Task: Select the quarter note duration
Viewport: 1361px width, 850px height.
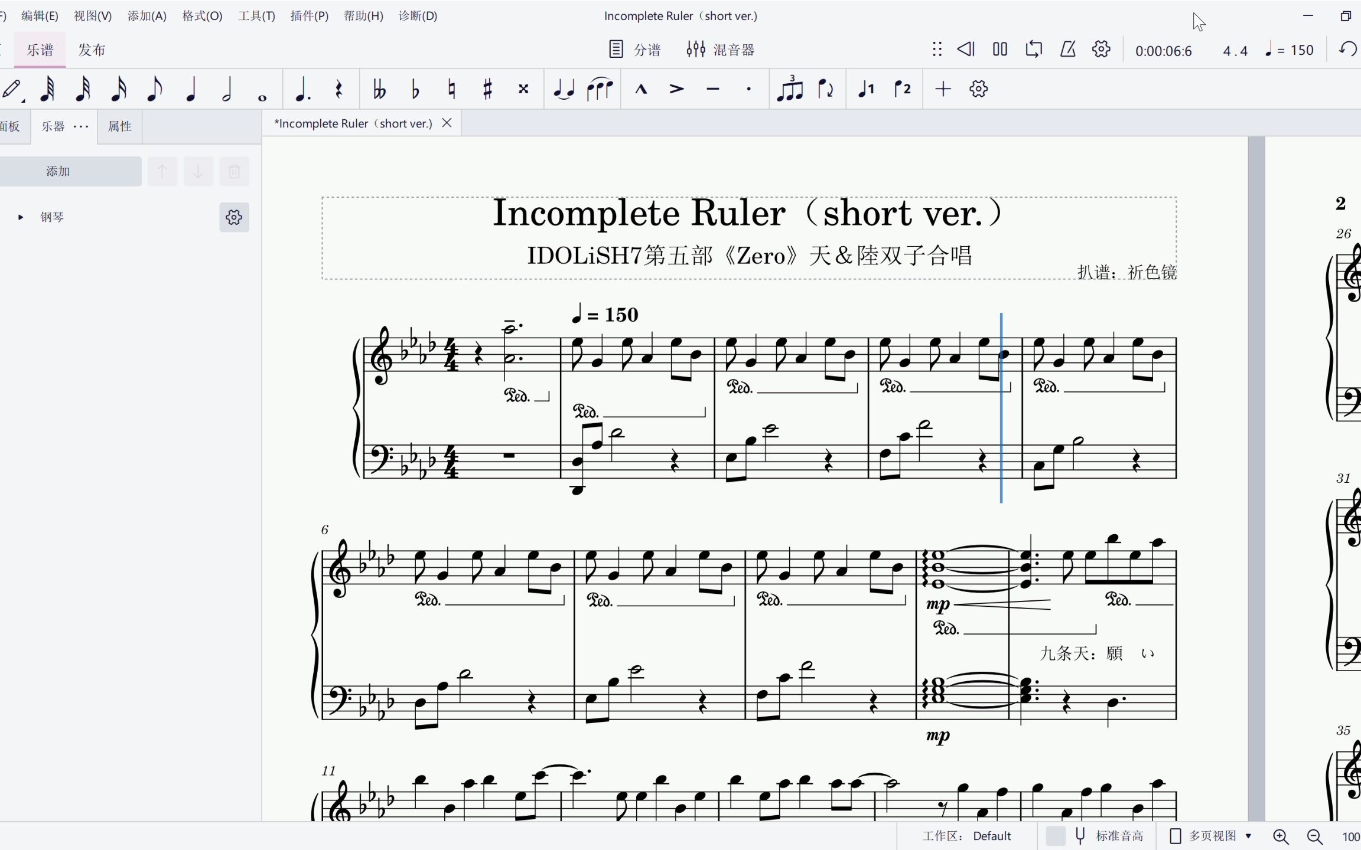Action: (191, 89)
